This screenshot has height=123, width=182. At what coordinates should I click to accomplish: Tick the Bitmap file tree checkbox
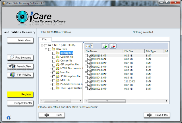pyautogui.click(x=54, y=53)
